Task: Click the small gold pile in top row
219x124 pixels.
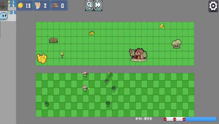Action: click(162, 26)
